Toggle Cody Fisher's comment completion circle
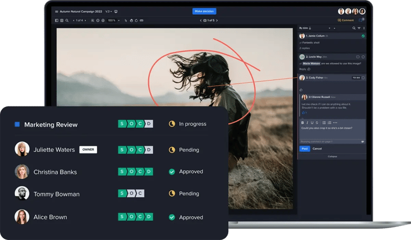The width and height of the screenshot is (411, 240). pyautogui.click(x=363, y=78)
